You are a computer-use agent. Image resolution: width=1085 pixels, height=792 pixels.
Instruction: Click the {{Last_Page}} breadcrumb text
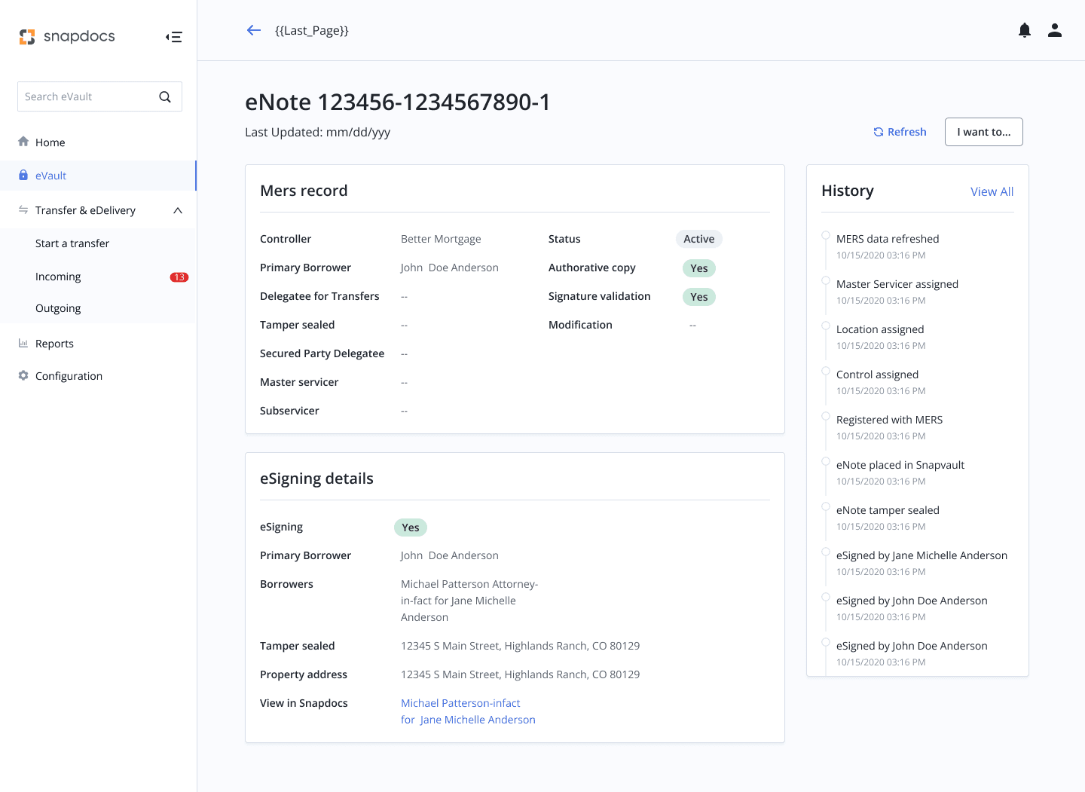tap(312, 31)
